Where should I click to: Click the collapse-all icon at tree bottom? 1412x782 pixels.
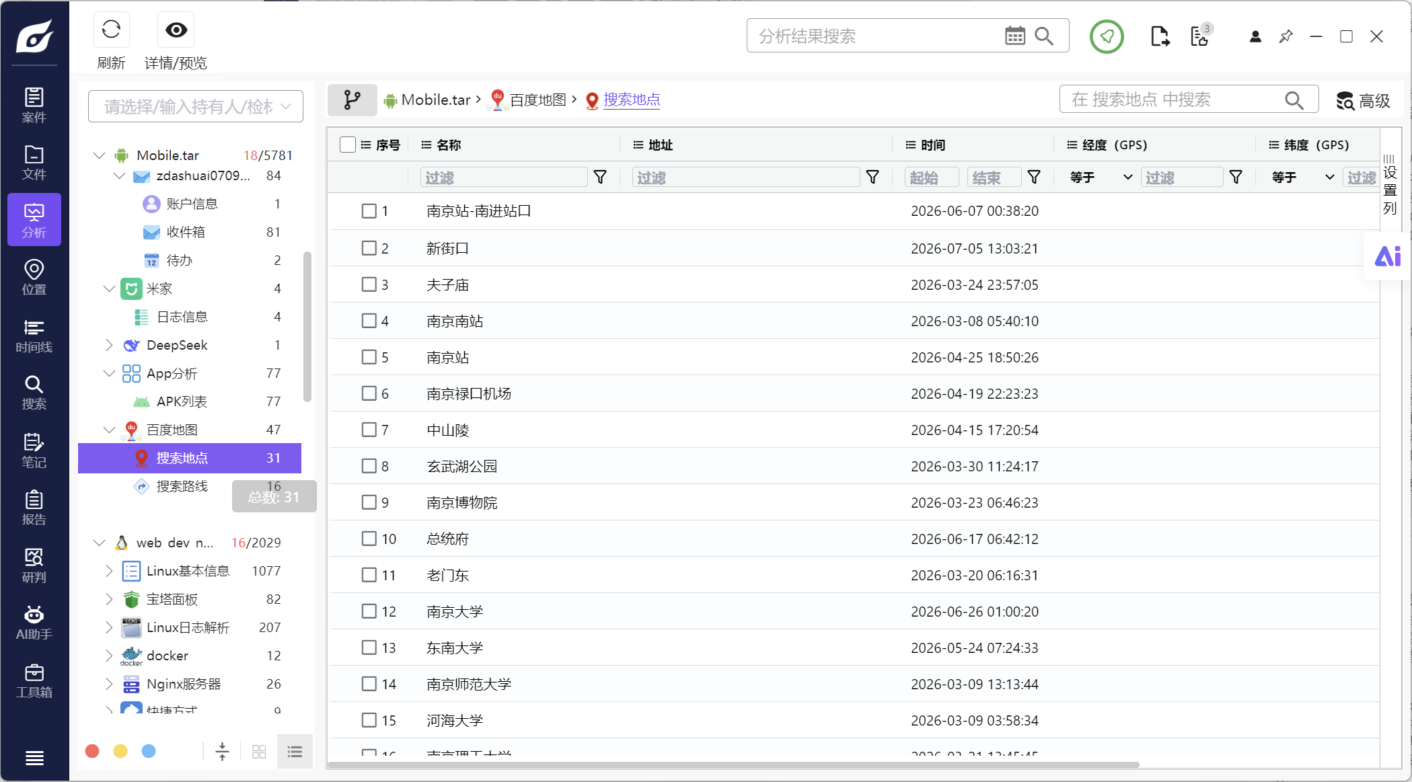point(222,751)
